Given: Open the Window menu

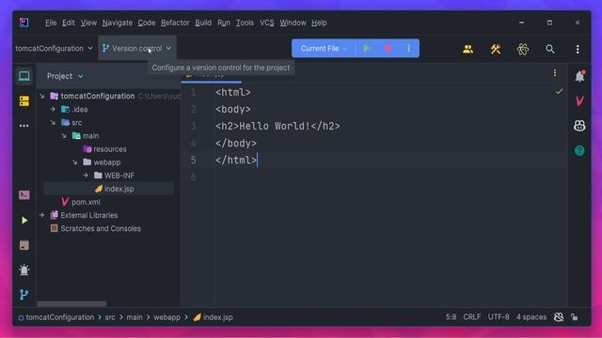Looking at the screenshot, I should pyautogui.click(x=293, y=23).
